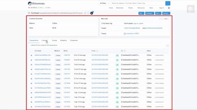This screenshot has width=197, height=110.
Task: Click the '$0.00' value in Contract Overview
Action: (54, 28)
